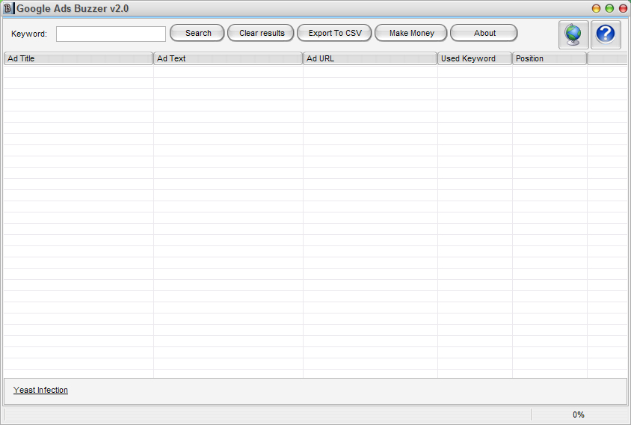The width and height of the screenshot is (631, 425).
Task: Sort by the Position column header
Action: coord(550,58)
